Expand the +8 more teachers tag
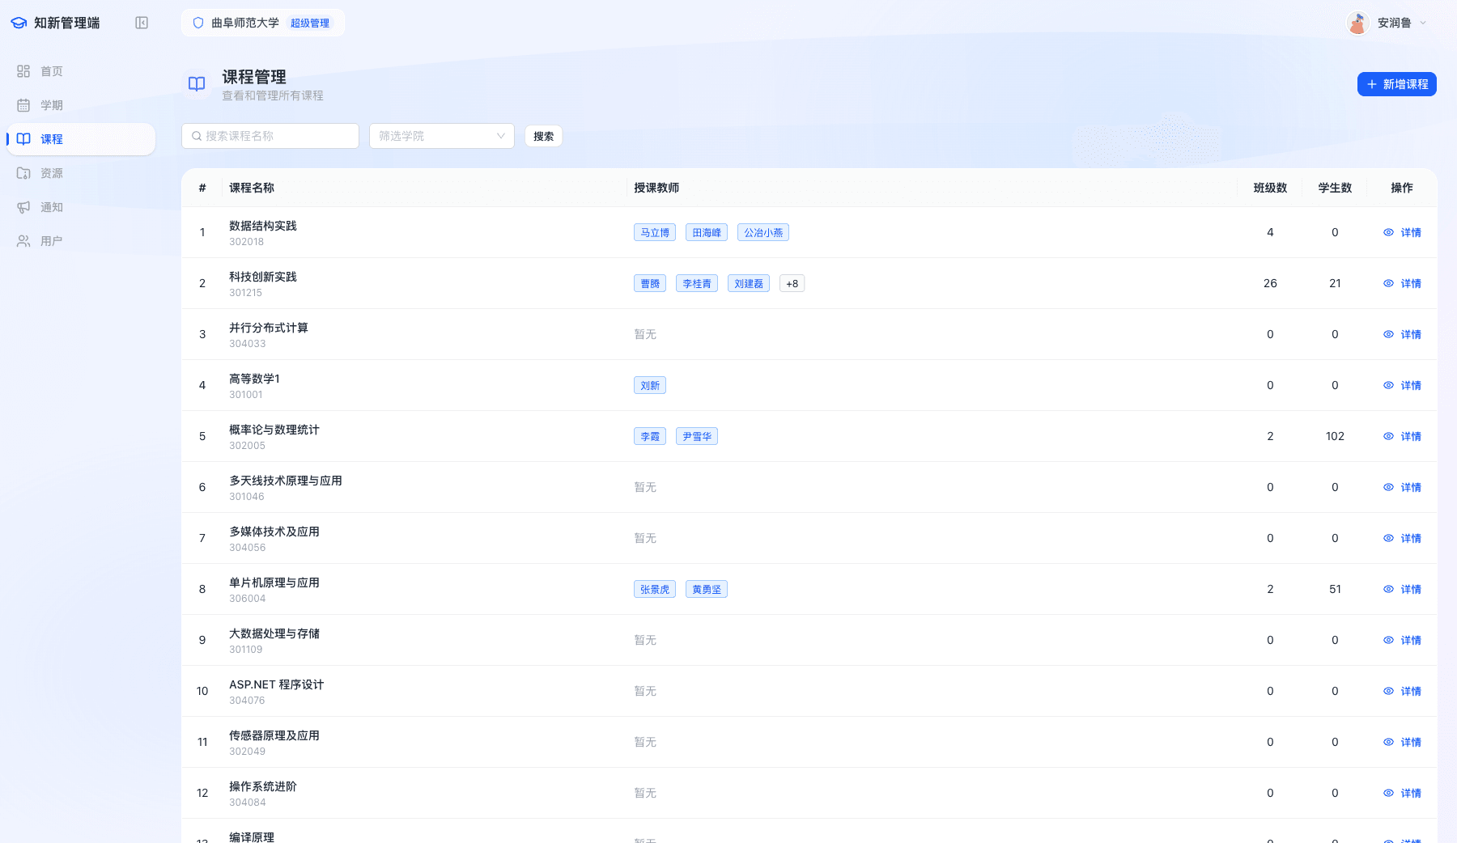The image size is (1457, 843). coord(792,283)
